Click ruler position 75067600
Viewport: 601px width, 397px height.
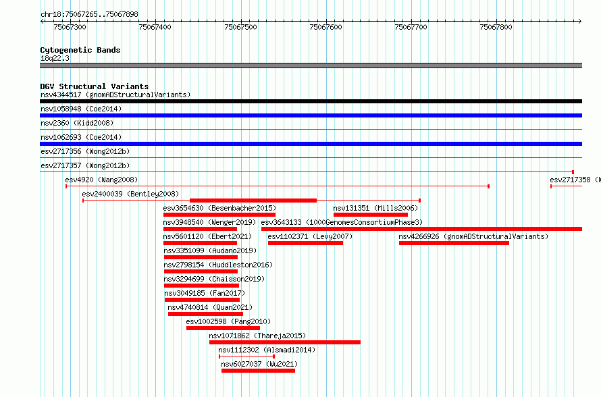point(325,27)
